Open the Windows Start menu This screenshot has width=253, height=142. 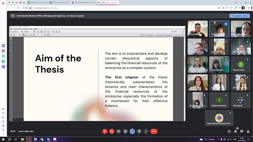3,139
